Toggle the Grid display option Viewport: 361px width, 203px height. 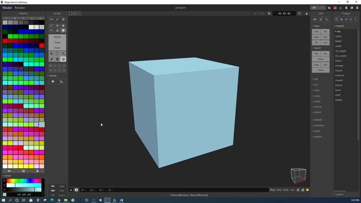pyautogui.click(x=62, y=191)
